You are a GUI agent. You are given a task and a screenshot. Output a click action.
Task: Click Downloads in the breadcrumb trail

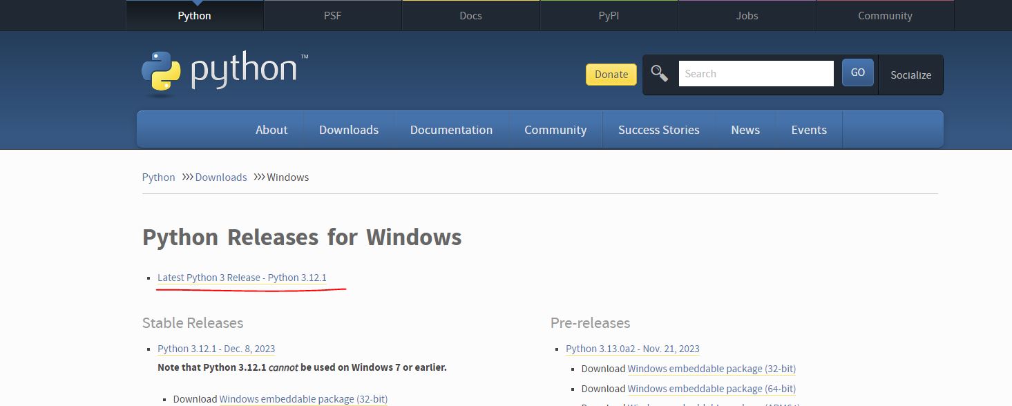[221, 177]
